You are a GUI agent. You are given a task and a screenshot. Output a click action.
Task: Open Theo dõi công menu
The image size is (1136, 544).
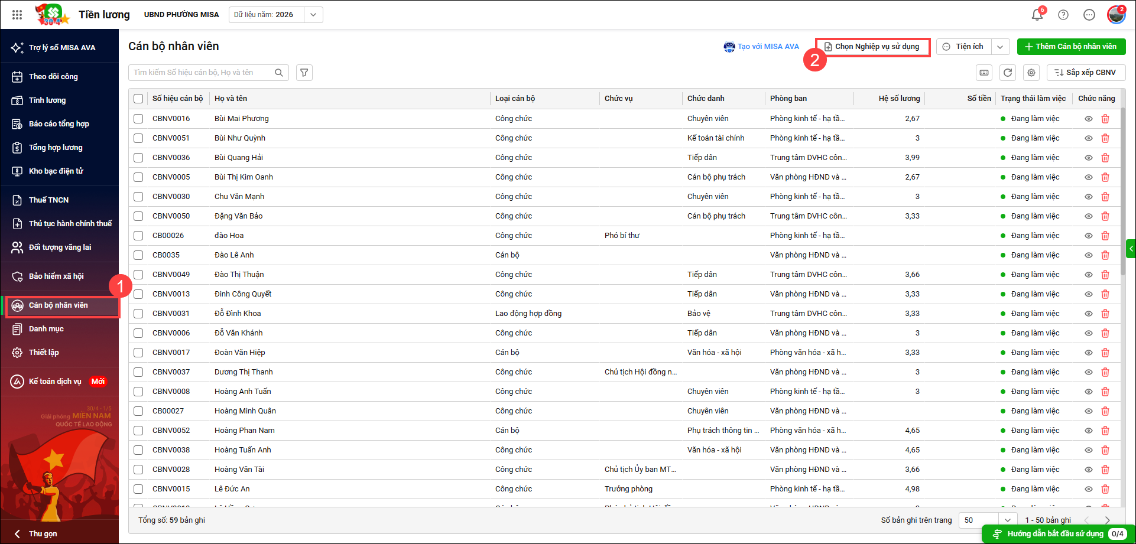(x=60, y=77)
